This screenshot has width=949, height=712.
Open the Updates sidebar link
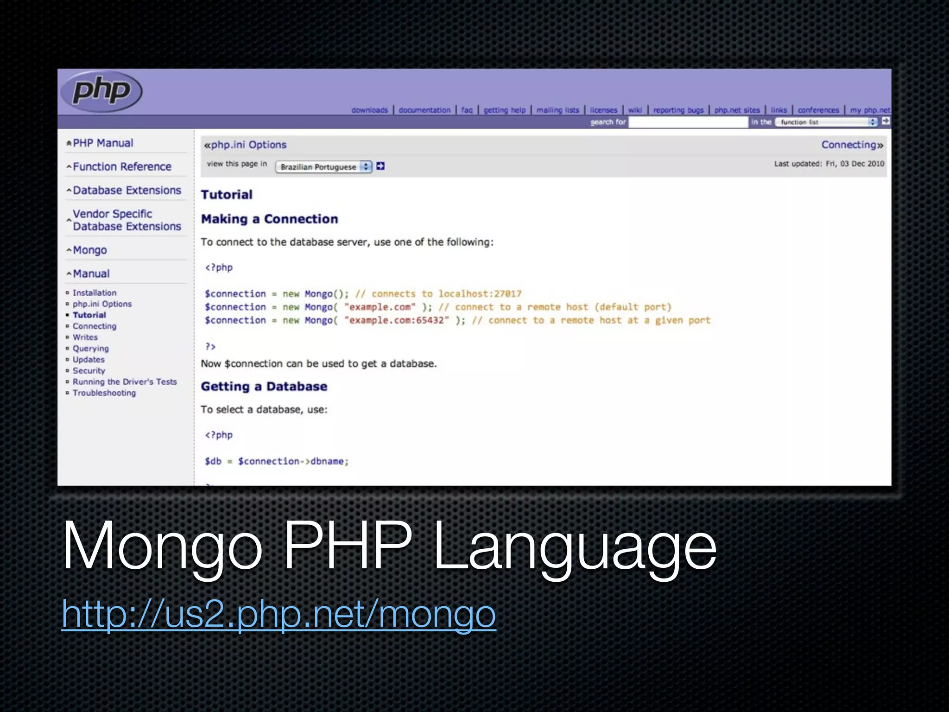[89, 360]
